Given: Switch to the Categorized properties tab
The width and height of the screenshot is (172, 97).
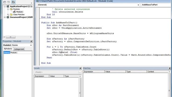Looking at the screenshot, I should [x=19, y=49].
